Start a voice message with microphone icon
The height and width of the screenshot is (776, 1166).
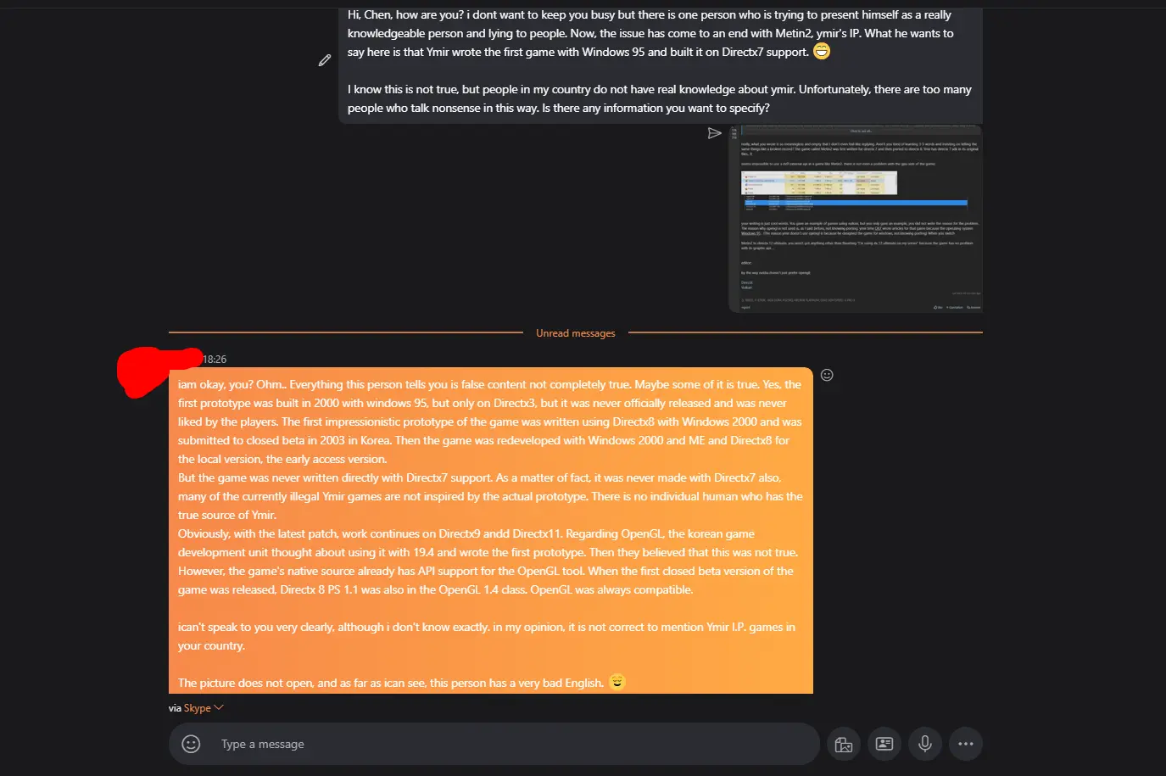coord(925,744)
